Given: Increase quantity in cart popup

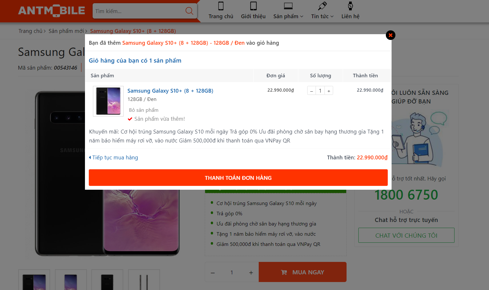Looking at the screenshot, I should tap(329, 91).
